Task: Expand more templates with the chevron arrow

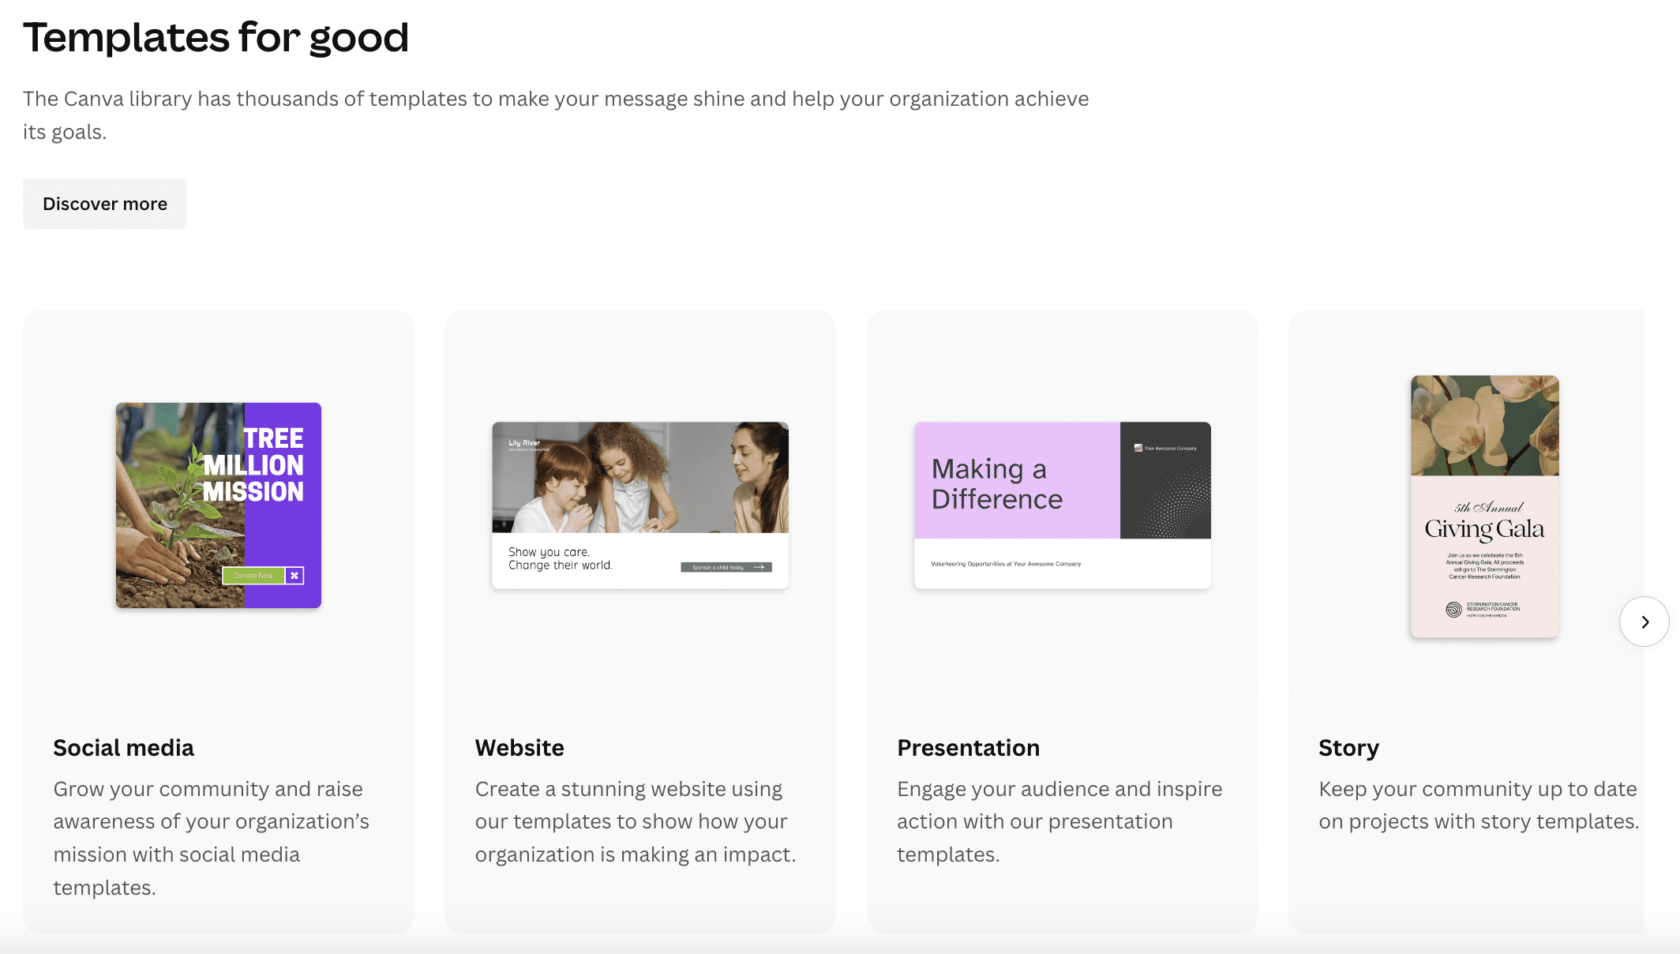Action: click(1644, 622)
